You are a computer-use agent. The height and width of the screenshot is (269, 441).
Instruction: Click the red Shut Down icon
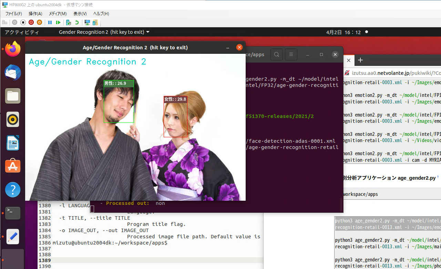[x=31, y=22]
